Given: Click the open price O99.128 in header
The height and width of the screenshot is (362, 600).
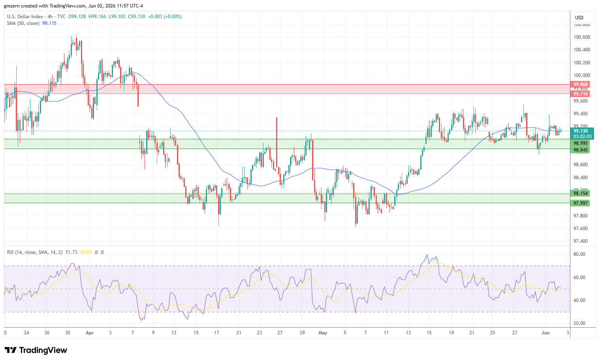Looking at the screenshot, I should click(x=77, y=17).
